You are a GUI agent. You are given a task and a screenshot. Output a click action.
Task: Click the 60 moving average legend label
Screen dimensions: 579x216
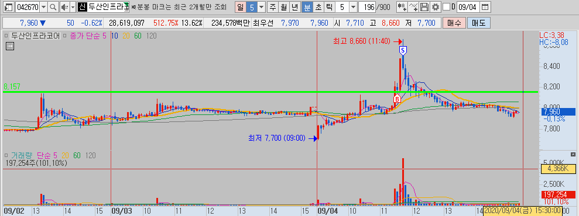[x=138, y=36]
